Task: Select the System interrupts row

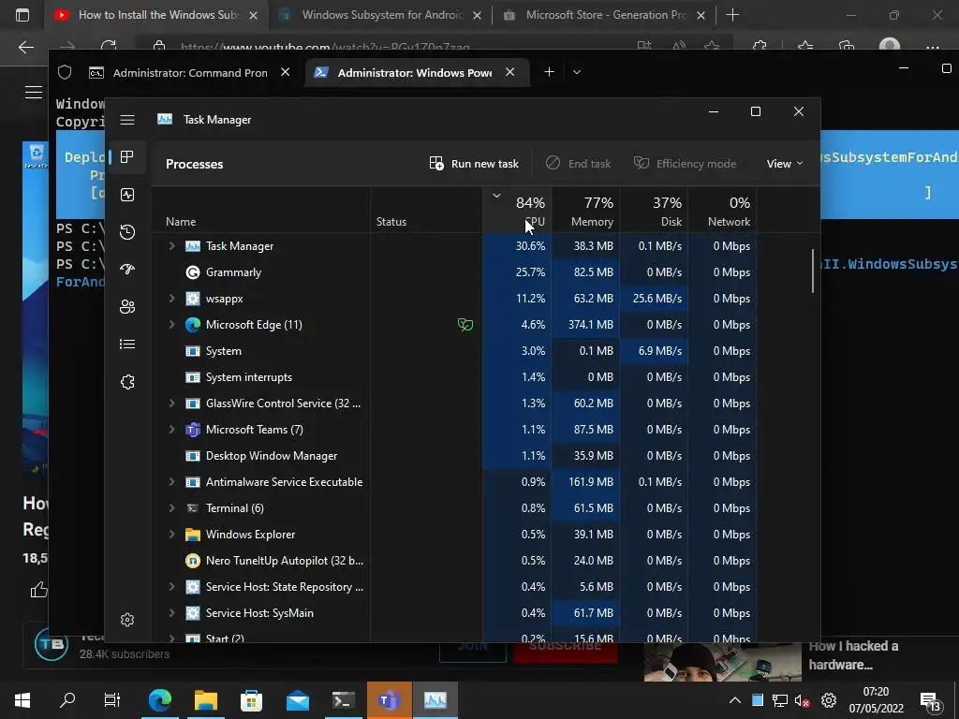Action: coord(454,377)
